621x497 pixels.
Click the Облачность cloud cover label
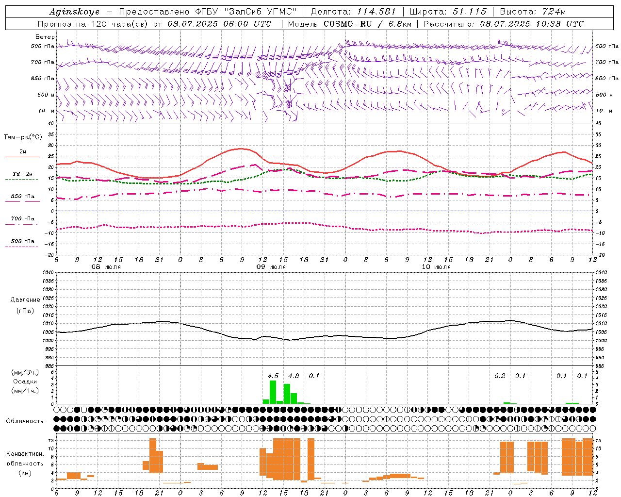pos(25,421)
